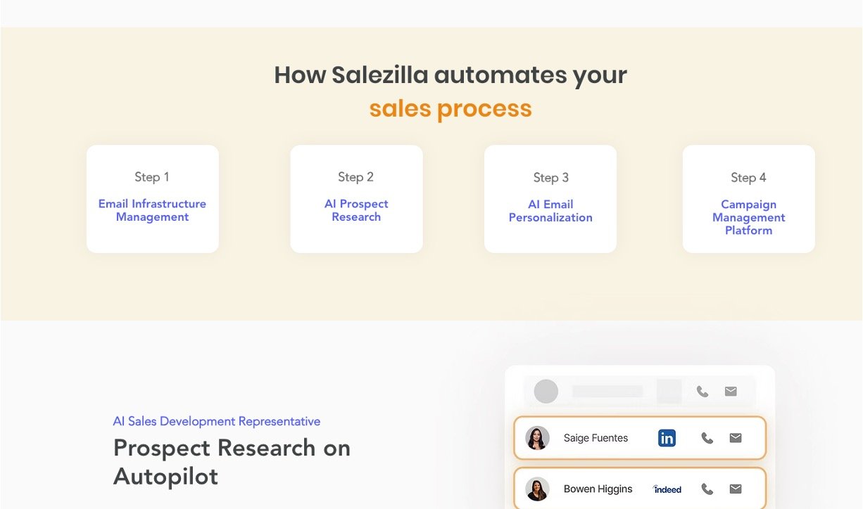Viewport: 863px width, 509px height.
Task: Click Bowen Higgins' profile photo
Action: tap(538, 489)
